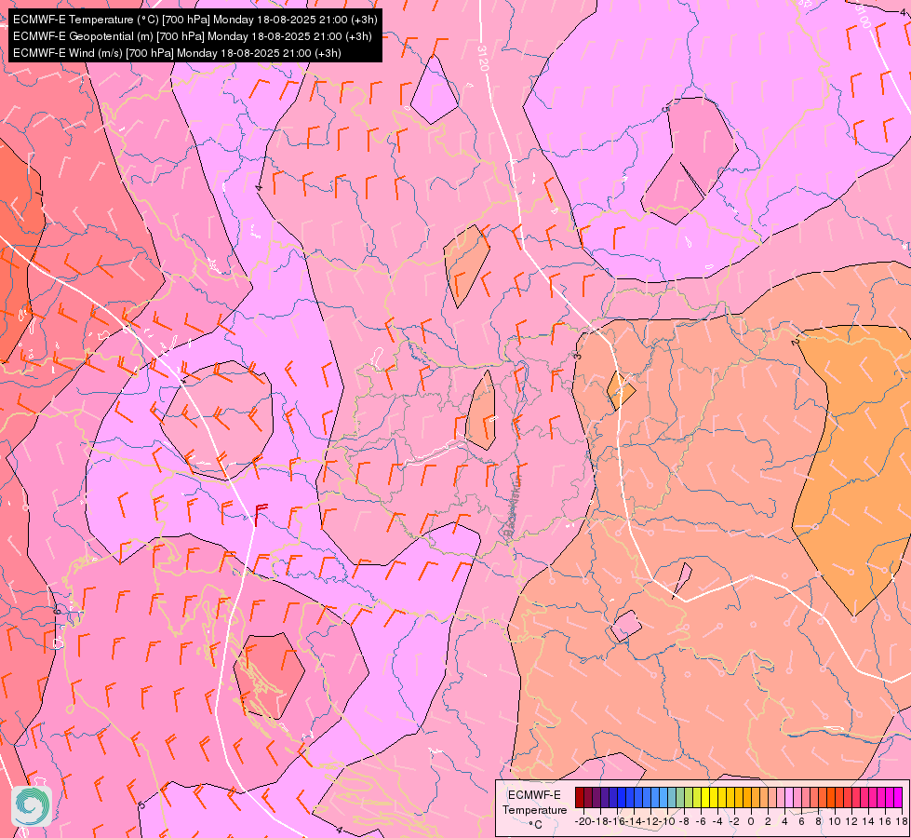Select the ECMWF-E Geopotential 700 hPa title line
911x838 pixels.
click(193, 36)
